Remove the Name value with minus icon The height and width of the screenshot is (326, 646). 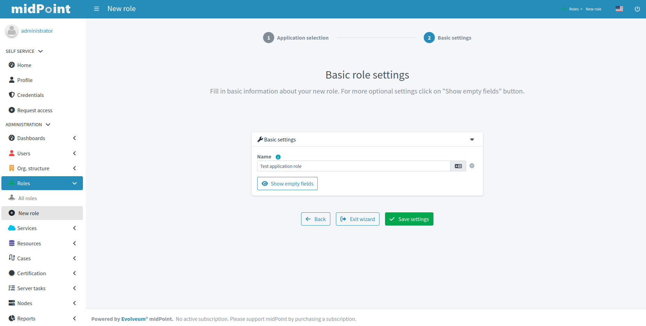click(472, 166)
